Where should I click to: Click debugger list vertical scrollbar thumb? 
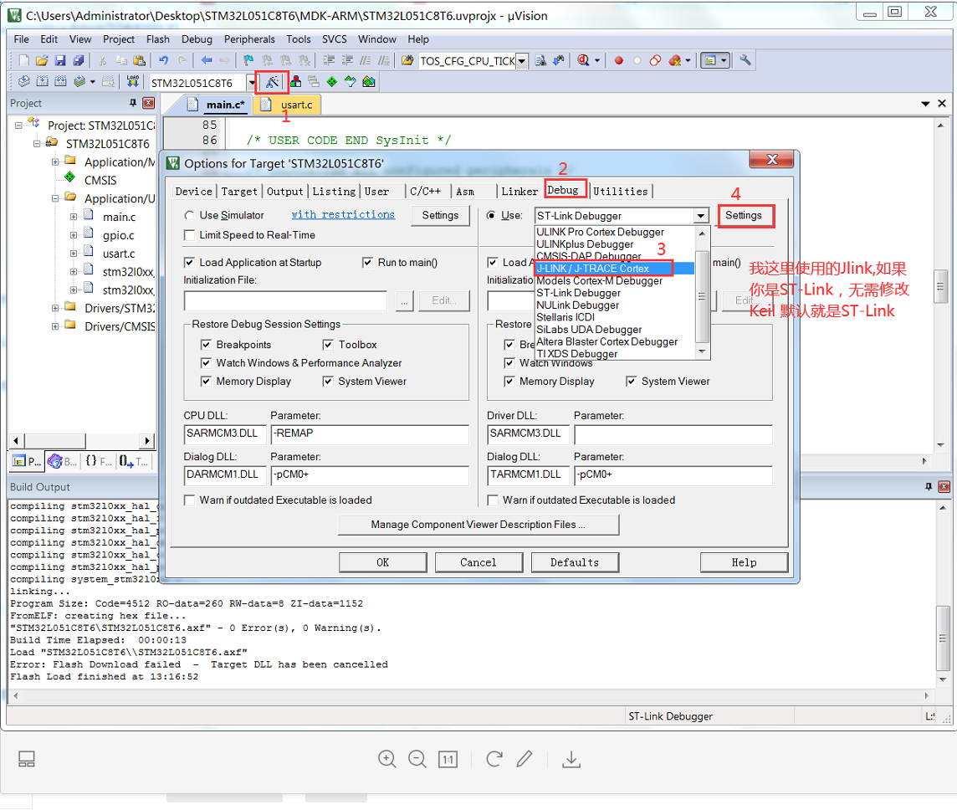pyautogui.click(x=702, y=296)
